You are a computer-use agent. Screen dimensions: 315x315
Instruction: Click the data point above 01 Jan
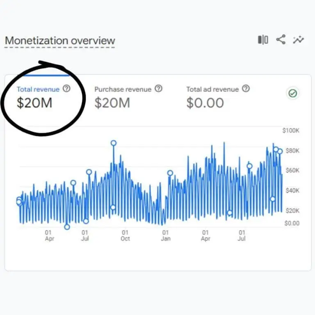(x=170, y=173)
